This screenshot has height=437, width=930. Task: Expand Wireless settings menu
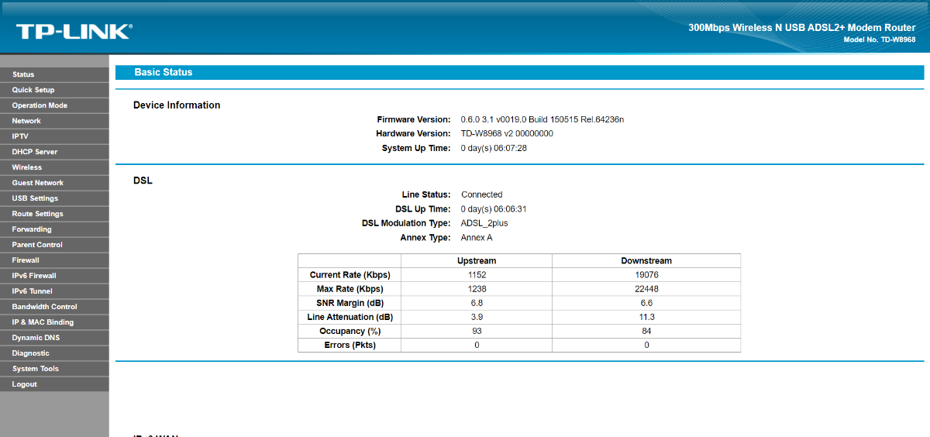tap(27, 167)
